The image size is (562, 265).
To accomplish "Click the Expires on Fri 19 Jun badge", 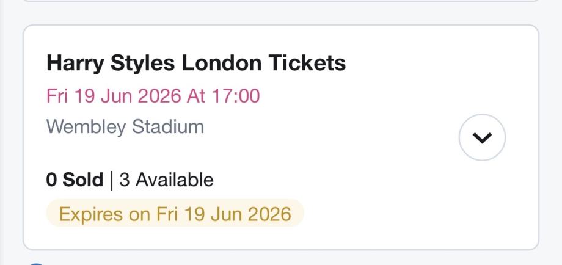I will point(175,214).
